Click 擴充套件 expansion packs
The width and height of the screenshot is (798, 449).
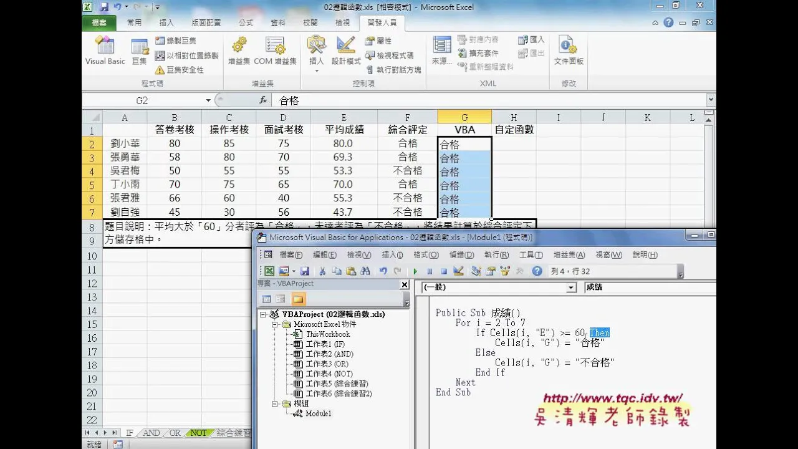tap(478, 53)
